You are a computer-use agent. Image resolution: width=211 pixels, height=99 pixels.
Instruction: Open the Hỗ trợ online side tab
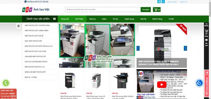207,83
